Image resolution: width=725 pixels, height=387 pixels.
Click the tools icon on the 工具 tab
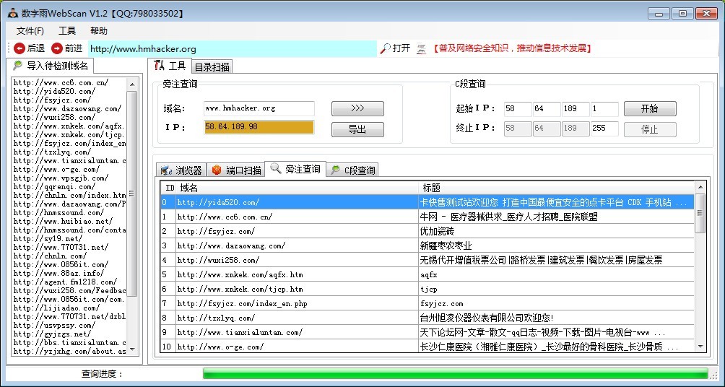point(160,66)
